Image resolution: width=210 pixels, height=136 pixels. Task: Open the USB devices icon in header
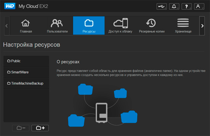pos(162,6)
